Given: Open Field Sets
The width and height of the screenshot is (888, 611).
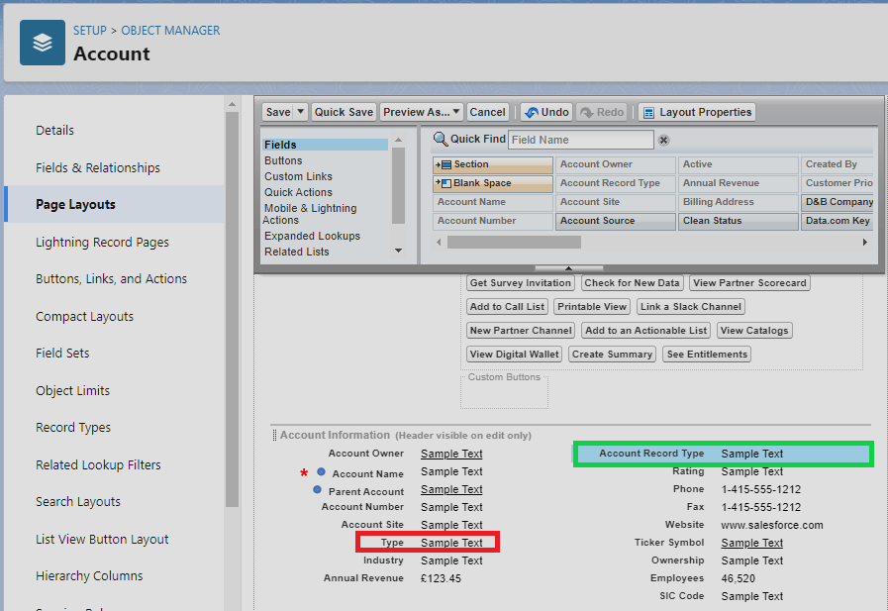Looking at the screenshot, I should 62,354.
